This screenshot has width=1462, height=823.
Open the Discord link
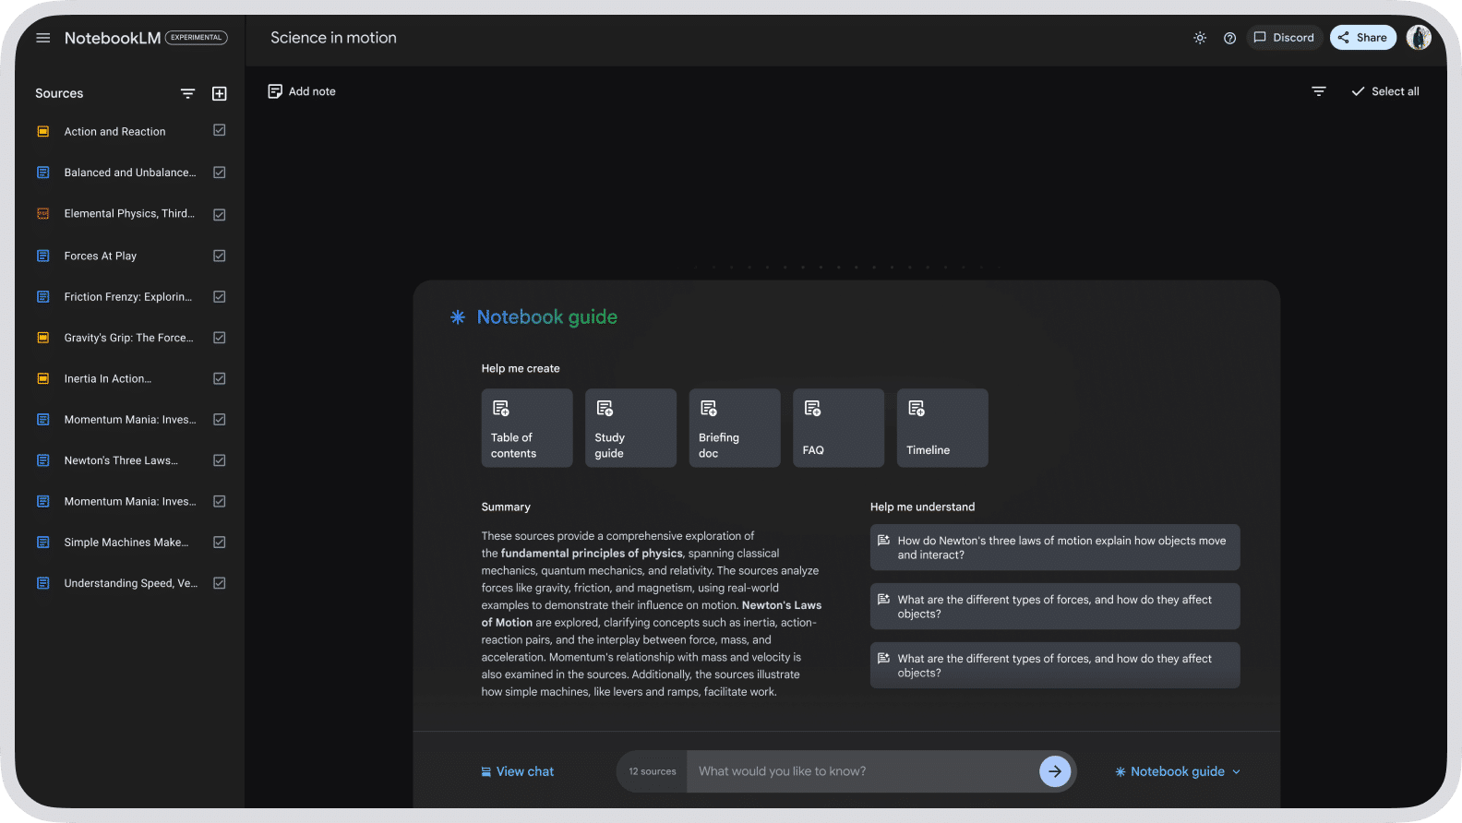pos(1284,38)
